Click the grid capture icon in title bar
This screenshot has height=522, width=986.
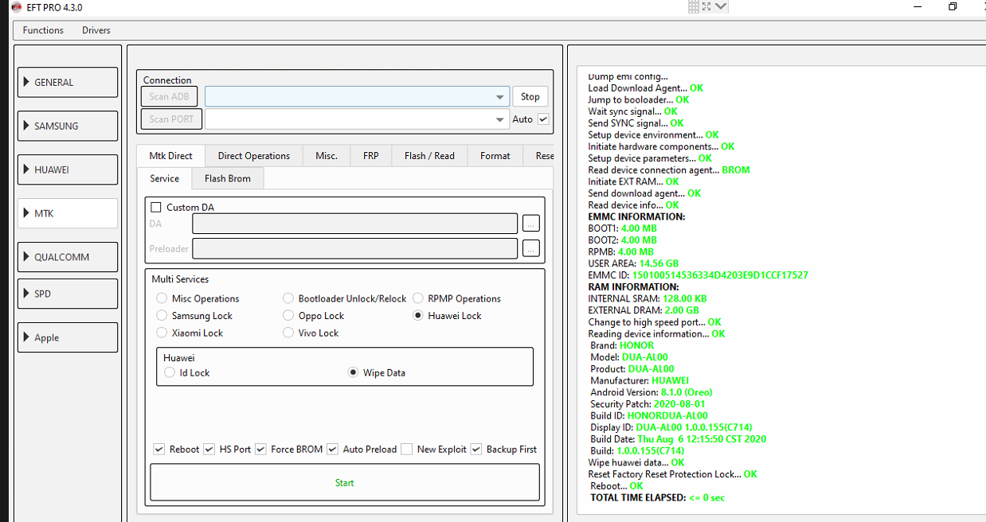(x=694, y=6)
